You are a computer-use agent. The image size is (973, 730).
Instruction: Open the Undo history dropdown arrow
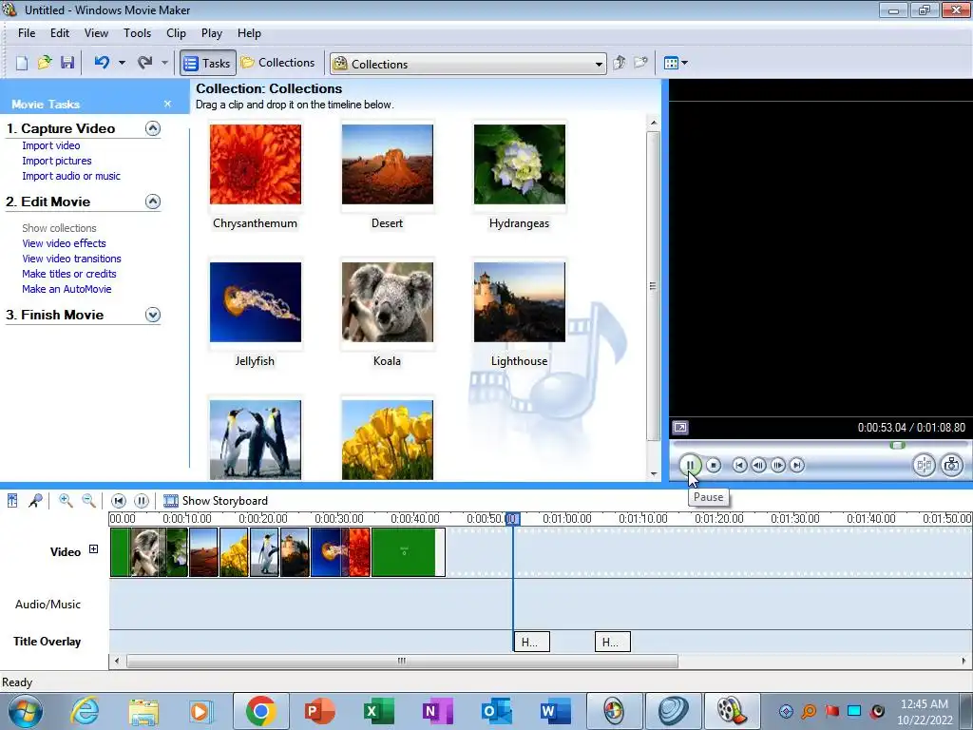coord(122,63)
